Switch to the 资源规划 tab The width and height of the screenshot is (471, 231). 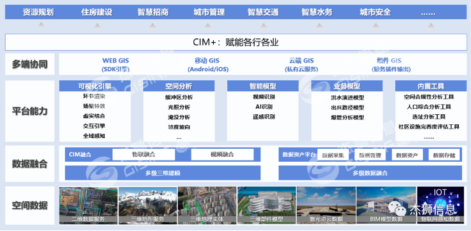[x=38, y=12]
